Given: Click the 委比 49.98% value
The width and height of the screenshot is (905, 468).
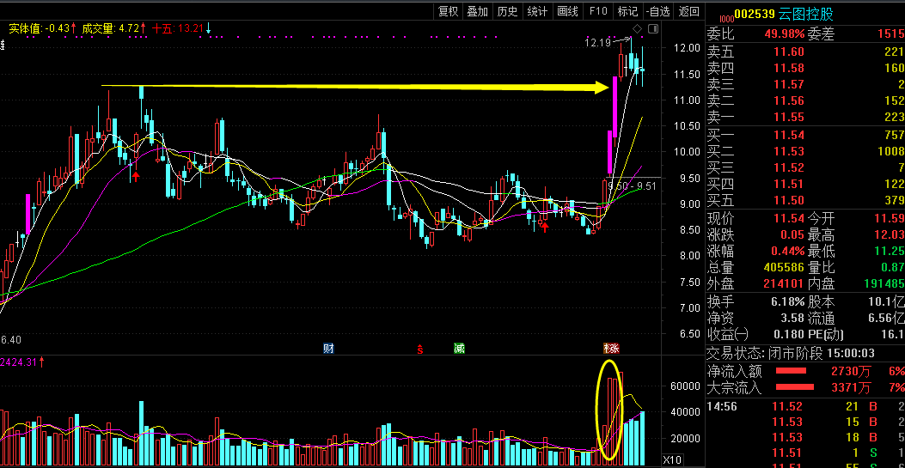Looking at the screenshot, I should (x=785, y=34).
